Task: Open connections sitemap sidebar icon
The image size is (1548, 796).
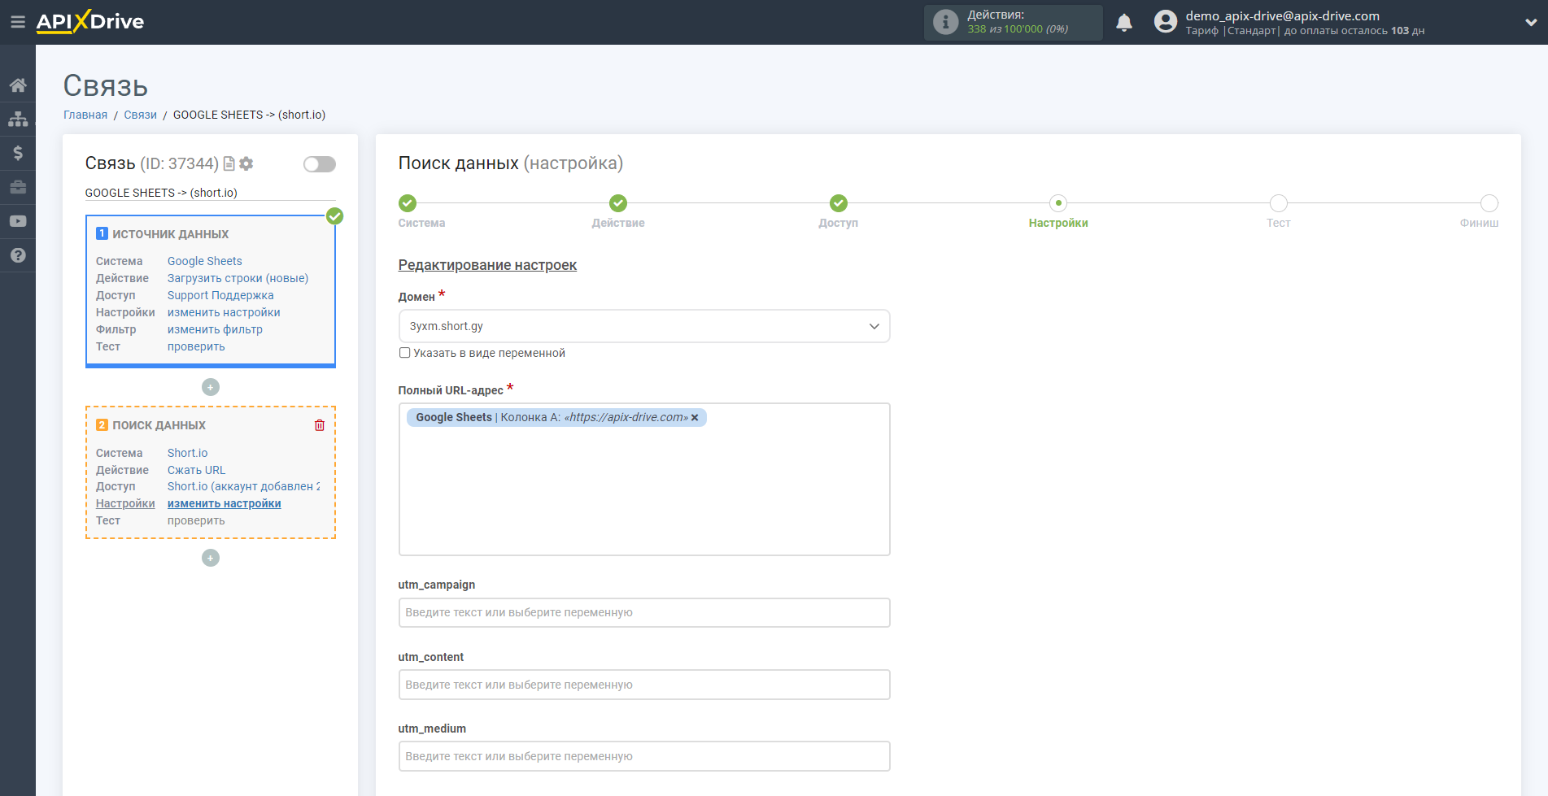Action: (x=18, y=120)
